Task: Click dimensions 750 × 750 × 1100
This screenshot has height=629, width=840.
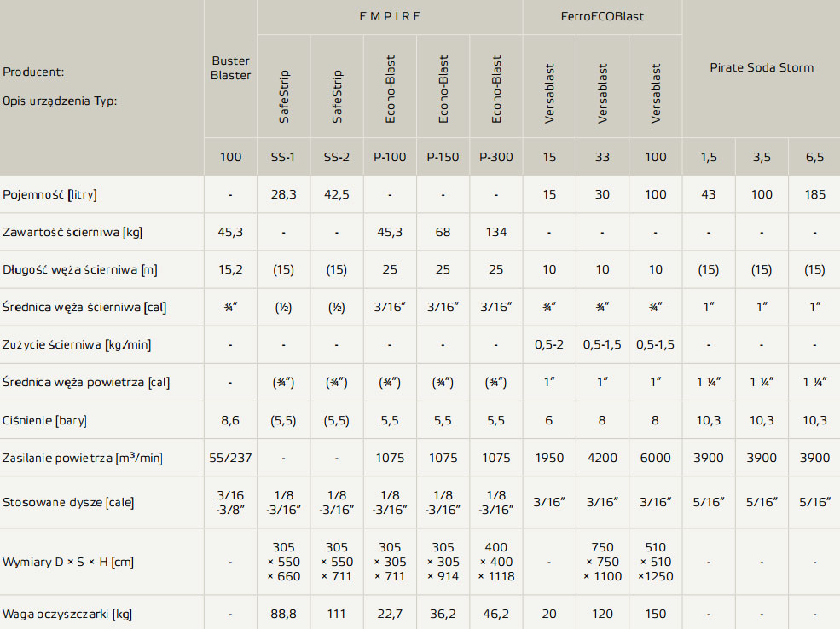Action: pos(602,562)
